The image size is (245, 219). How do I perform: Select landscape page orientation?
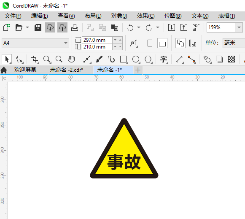(x=162, y=43)
